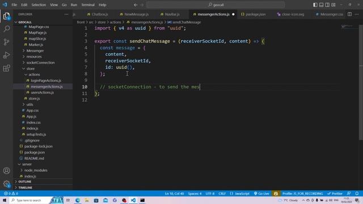Click the Windows Start button

[5, 200]
